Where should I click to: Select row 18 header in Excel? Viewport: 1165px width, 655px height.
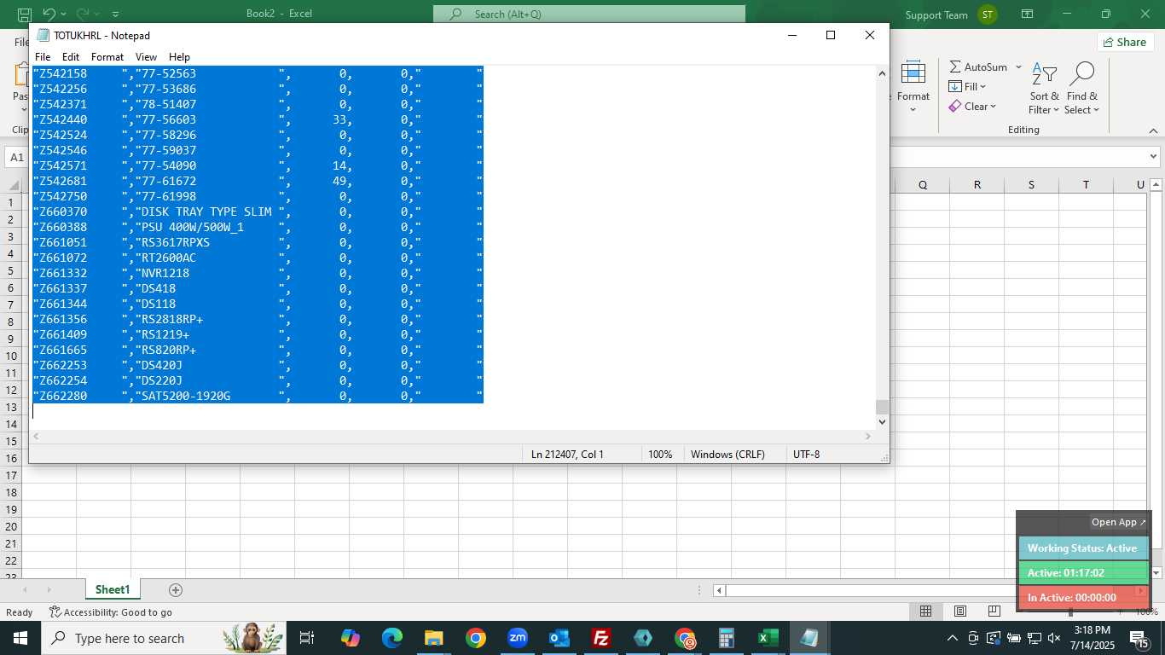pos(11,492)
